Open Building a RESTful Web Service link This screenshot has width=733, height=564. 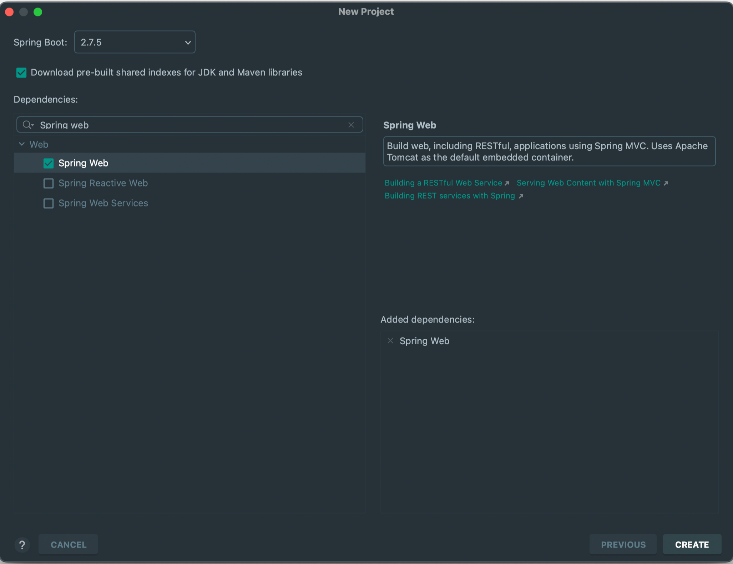(x=443, y=183)
